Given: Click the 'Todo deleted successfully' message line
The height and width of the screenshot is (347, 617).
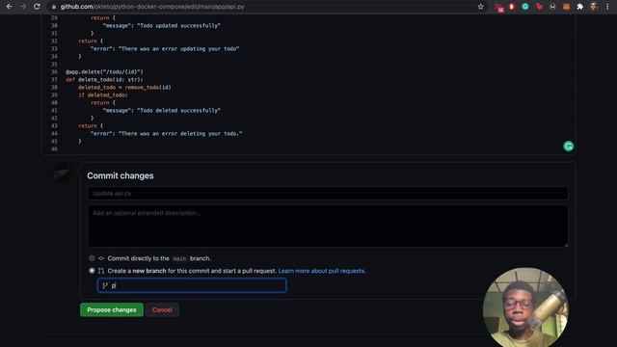Looking at the screenshot, I should pos(161,111).
